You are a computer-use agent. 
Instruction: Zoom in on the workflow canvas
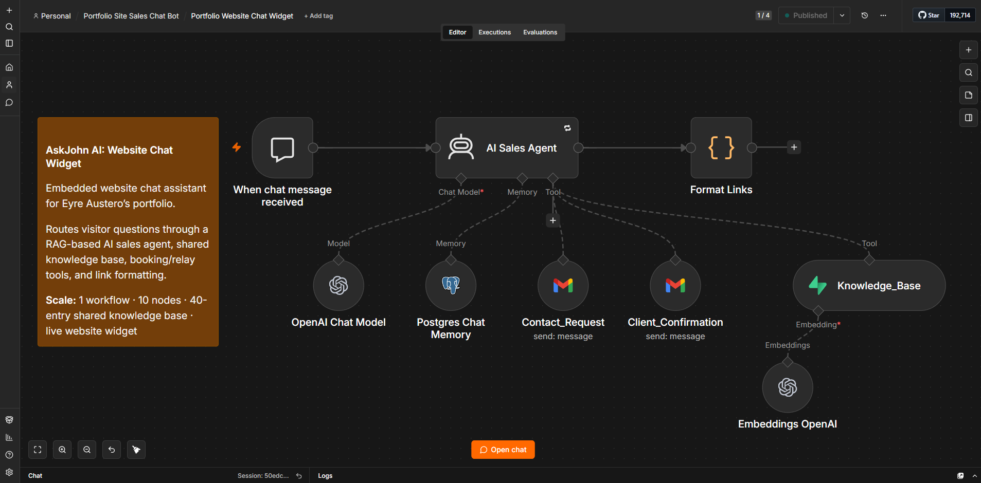point(62,450)
